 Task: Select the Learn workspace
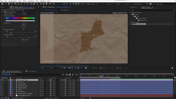point(127,4)
